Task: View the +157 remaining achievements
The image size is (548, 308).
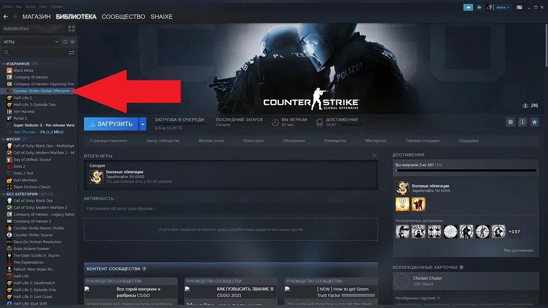Action: click(x=514, y=231)
